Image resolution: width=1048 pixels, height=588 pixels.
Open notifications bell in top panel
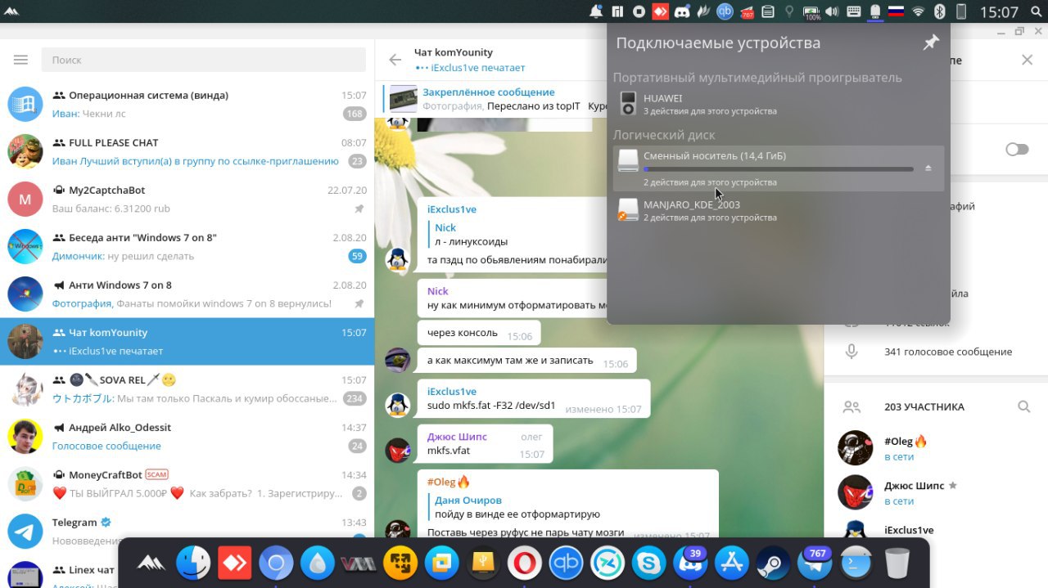tap(596, 11)
